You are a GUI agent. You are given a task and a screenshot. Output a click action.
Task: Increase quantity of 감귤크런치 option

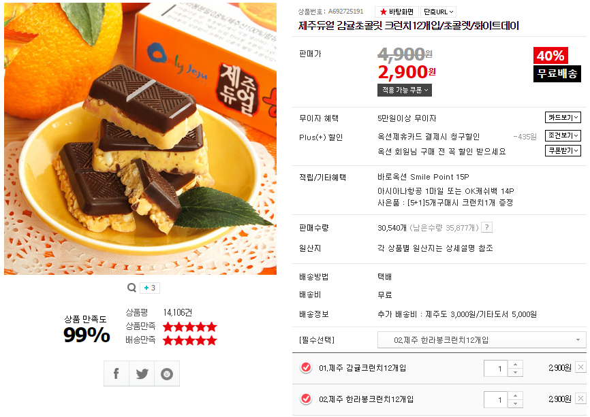coord(515,364)
